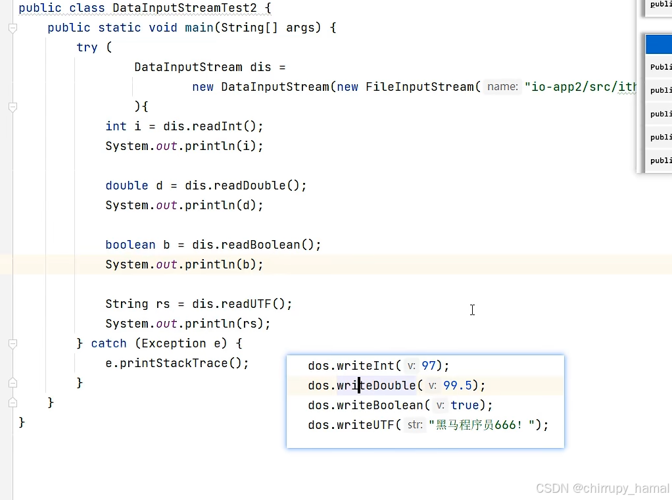Click fold end marker beside catch closing brace

click(x=13, y=383)
